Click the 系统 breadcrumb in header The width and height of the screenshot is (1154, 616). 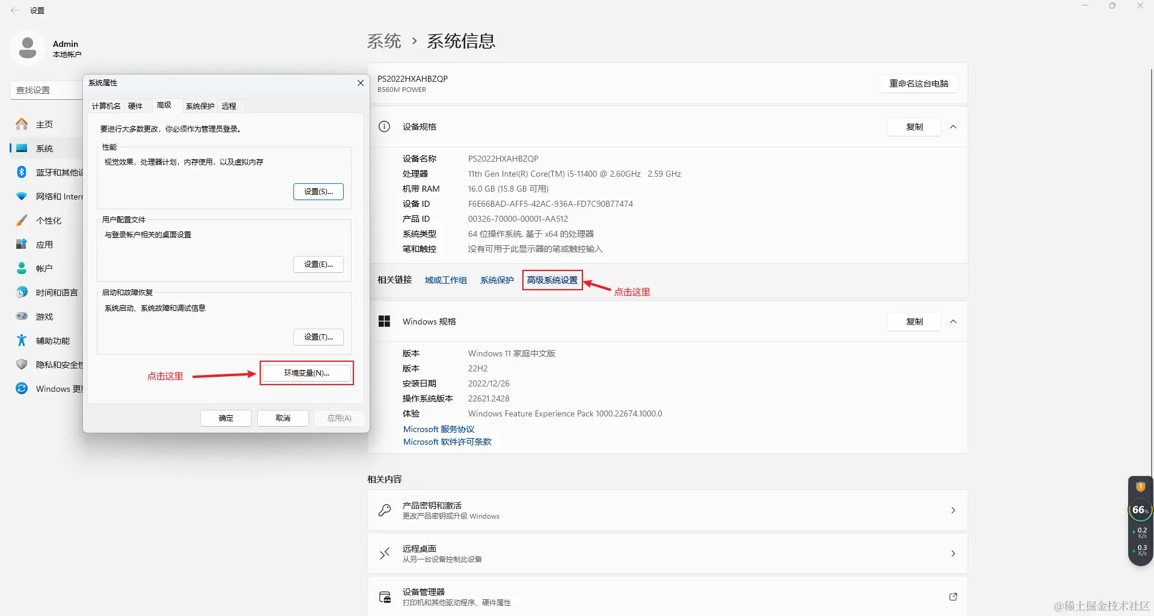tap(384, 41)
